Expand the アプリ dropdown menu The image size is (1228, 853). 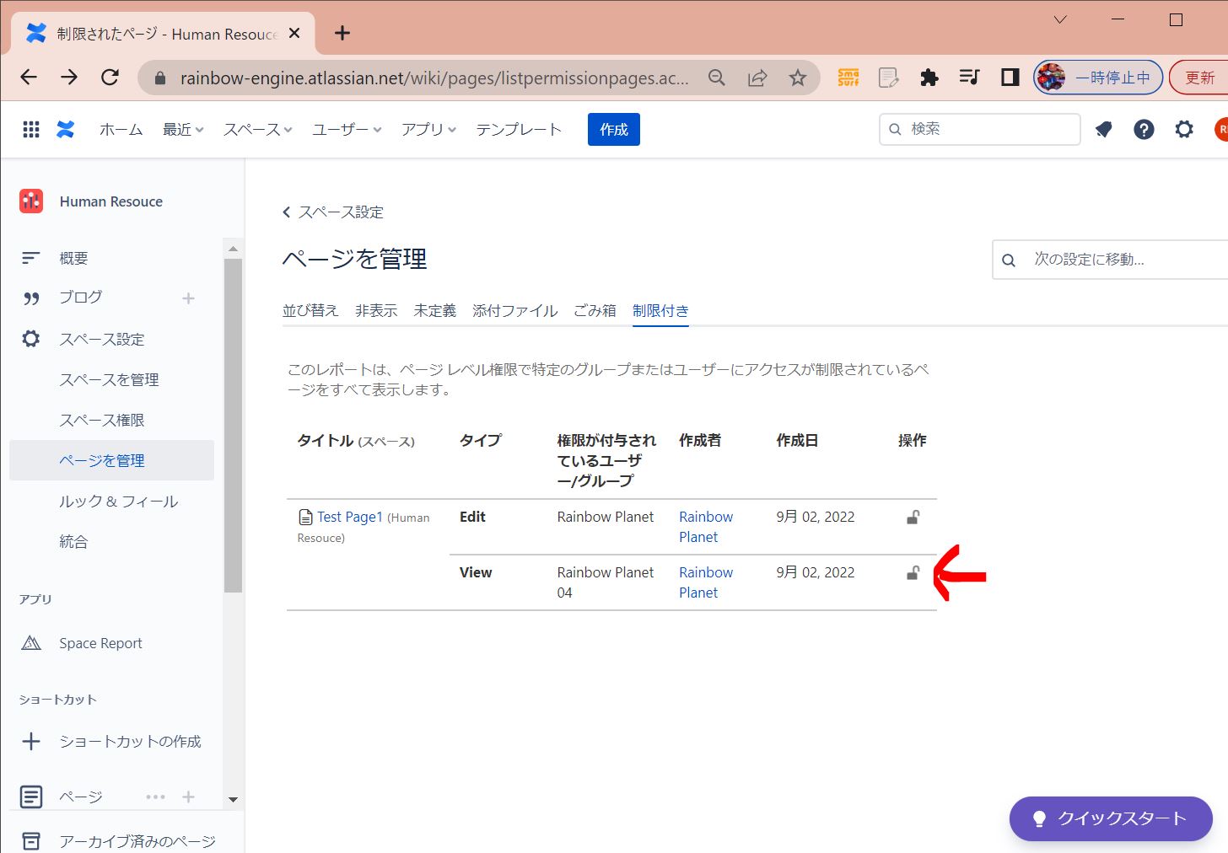(x=428, y=129)
